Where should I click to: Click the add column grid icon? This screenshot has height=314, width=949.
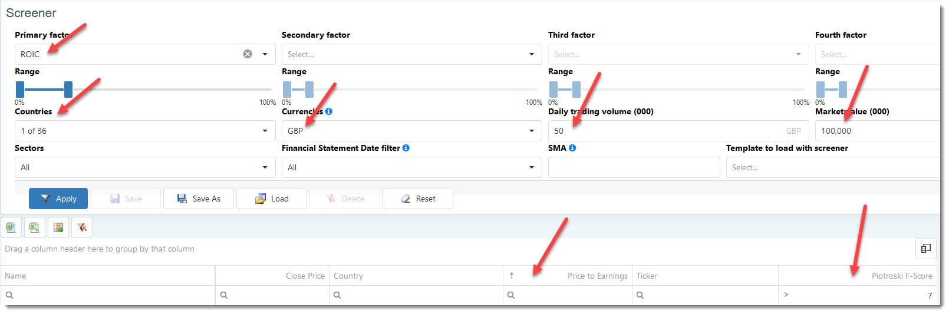coord(58,227)
